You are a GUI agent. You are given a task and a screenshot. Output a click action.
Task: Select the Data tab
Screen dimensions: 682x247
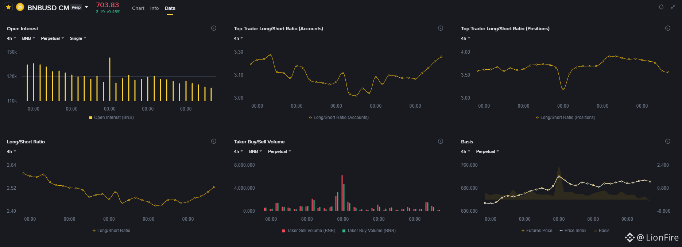[x=170, y=8]
